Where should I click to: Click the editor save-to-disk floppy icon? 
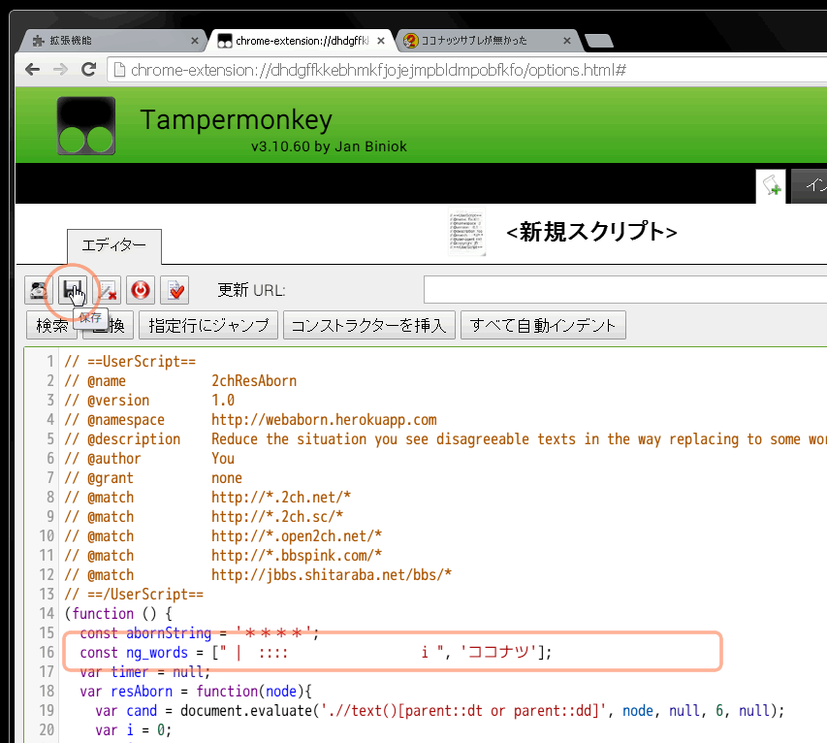coord(73,290)
